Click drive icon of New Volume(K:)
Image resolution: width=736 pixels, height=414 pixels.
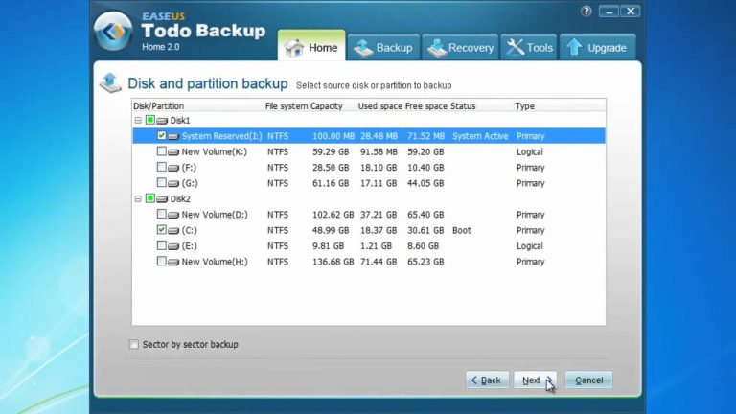click(173, 152)
